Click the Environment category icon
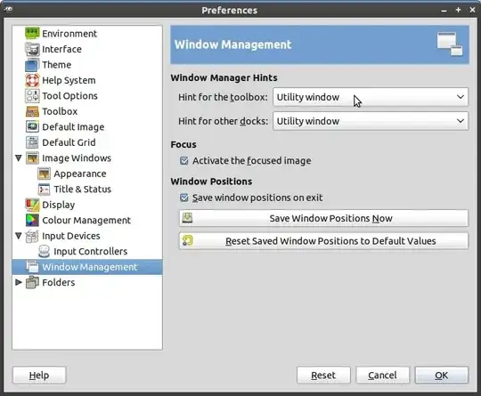The height and width of the screenshot is (396, 481). pyautogui.click(x=32, y=33)
